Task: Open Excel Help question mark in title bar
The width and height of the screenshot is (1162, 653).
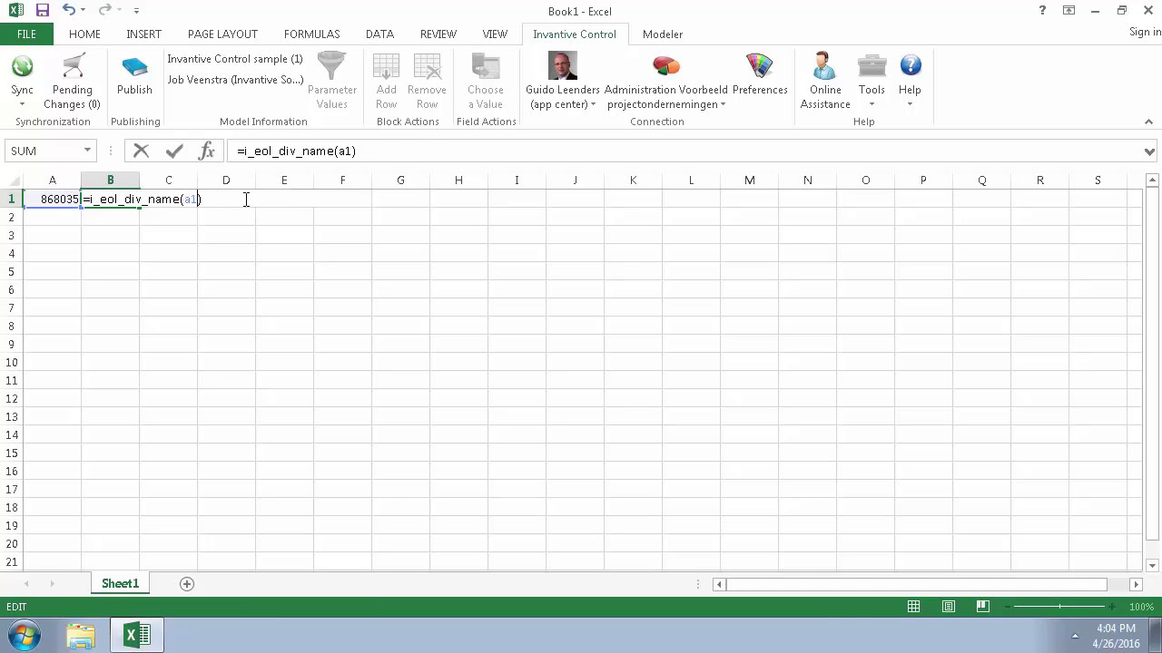Action: coord(1042,11)
